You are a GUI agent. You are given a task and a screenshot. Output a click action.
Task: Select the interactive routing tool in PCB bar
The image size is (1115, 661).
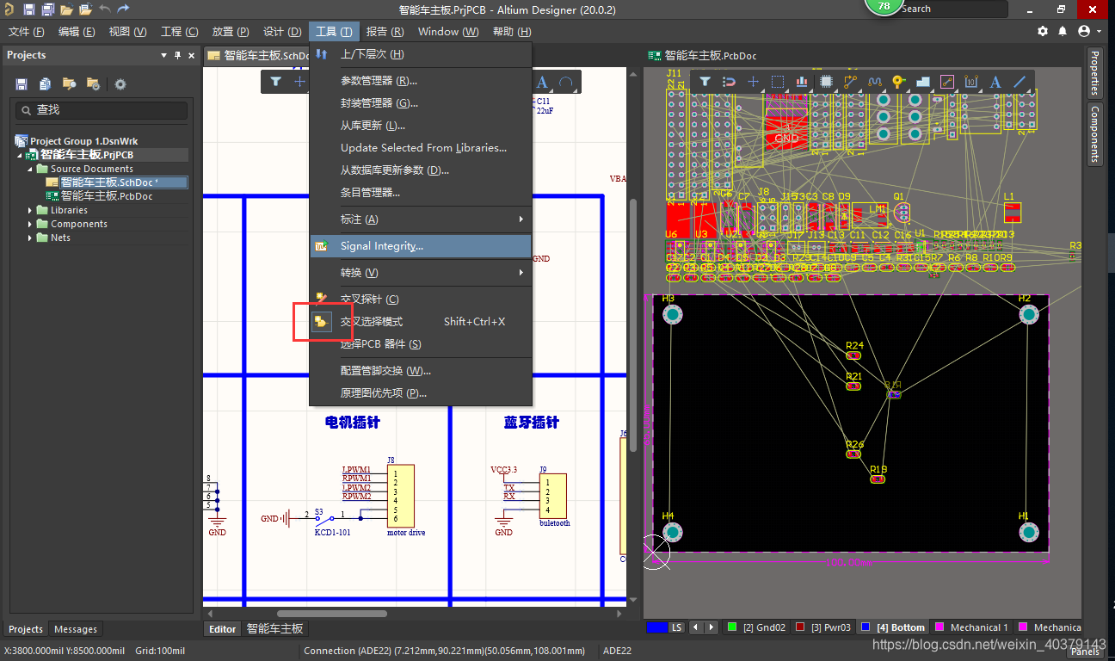pyautogui.click(x=851, y=82)
